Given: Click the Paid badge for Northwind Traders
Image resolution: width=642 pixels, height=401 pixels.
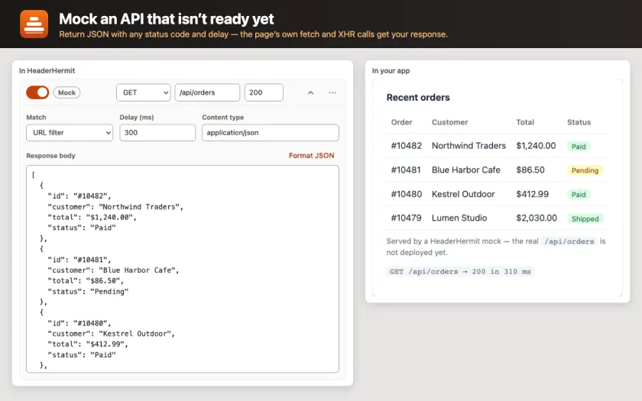Looking at the screenshot, I should pyautogui.click(x=579, y=147).
